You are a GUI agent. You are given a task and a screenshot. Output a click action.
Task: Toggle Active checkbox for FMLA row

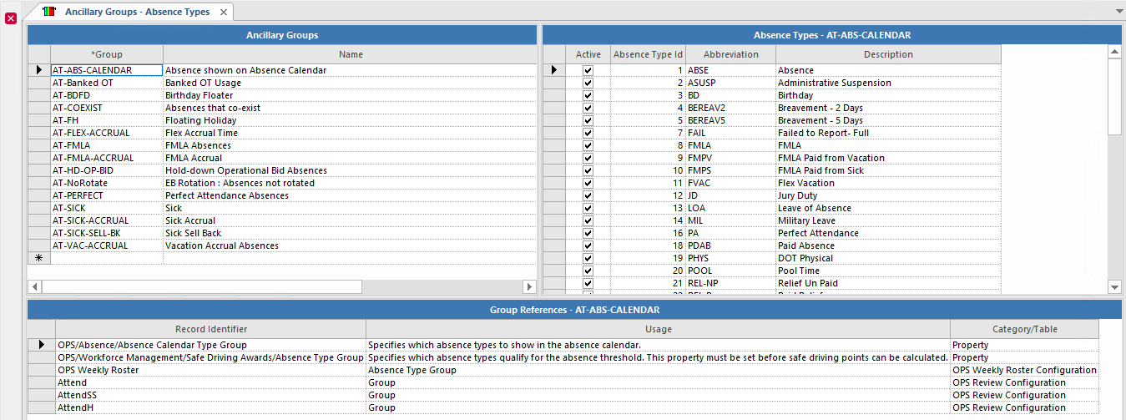[x=588, y=145]
